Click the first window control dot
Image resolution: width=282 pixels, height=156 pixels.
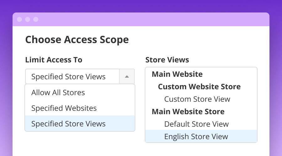tap(19, 19)
